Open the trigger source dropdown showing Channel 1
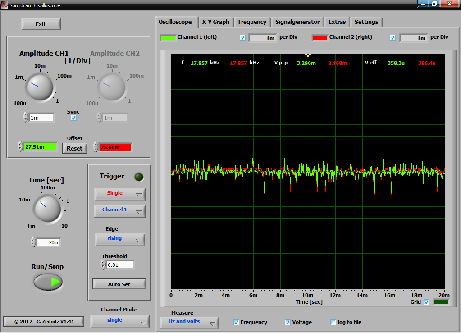The height and width of the screenshot is (333, 461). pyautogui.click(x=120, y=211)
